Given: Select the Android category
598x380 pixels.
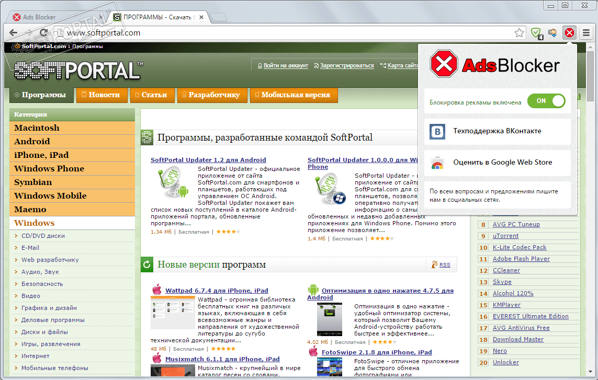Looking at the screenshot, I should coord(72,142).
